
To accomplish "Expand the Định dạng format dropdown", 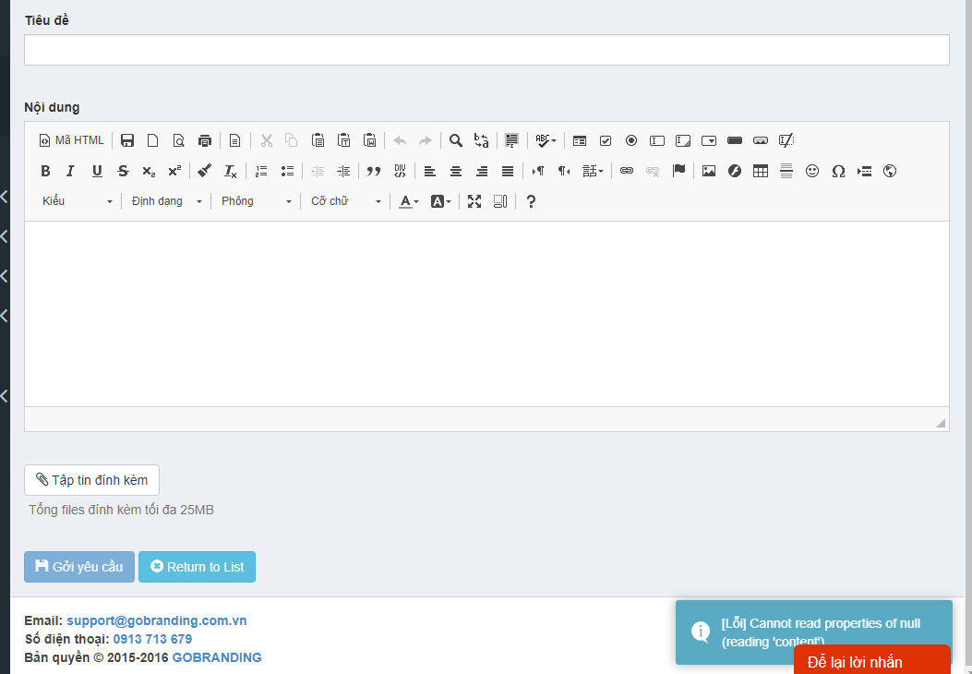I will (x=166, y=201).
